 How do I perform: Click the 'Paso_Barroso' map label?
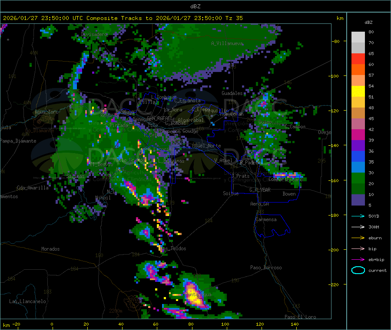click(x=266, y=268)
